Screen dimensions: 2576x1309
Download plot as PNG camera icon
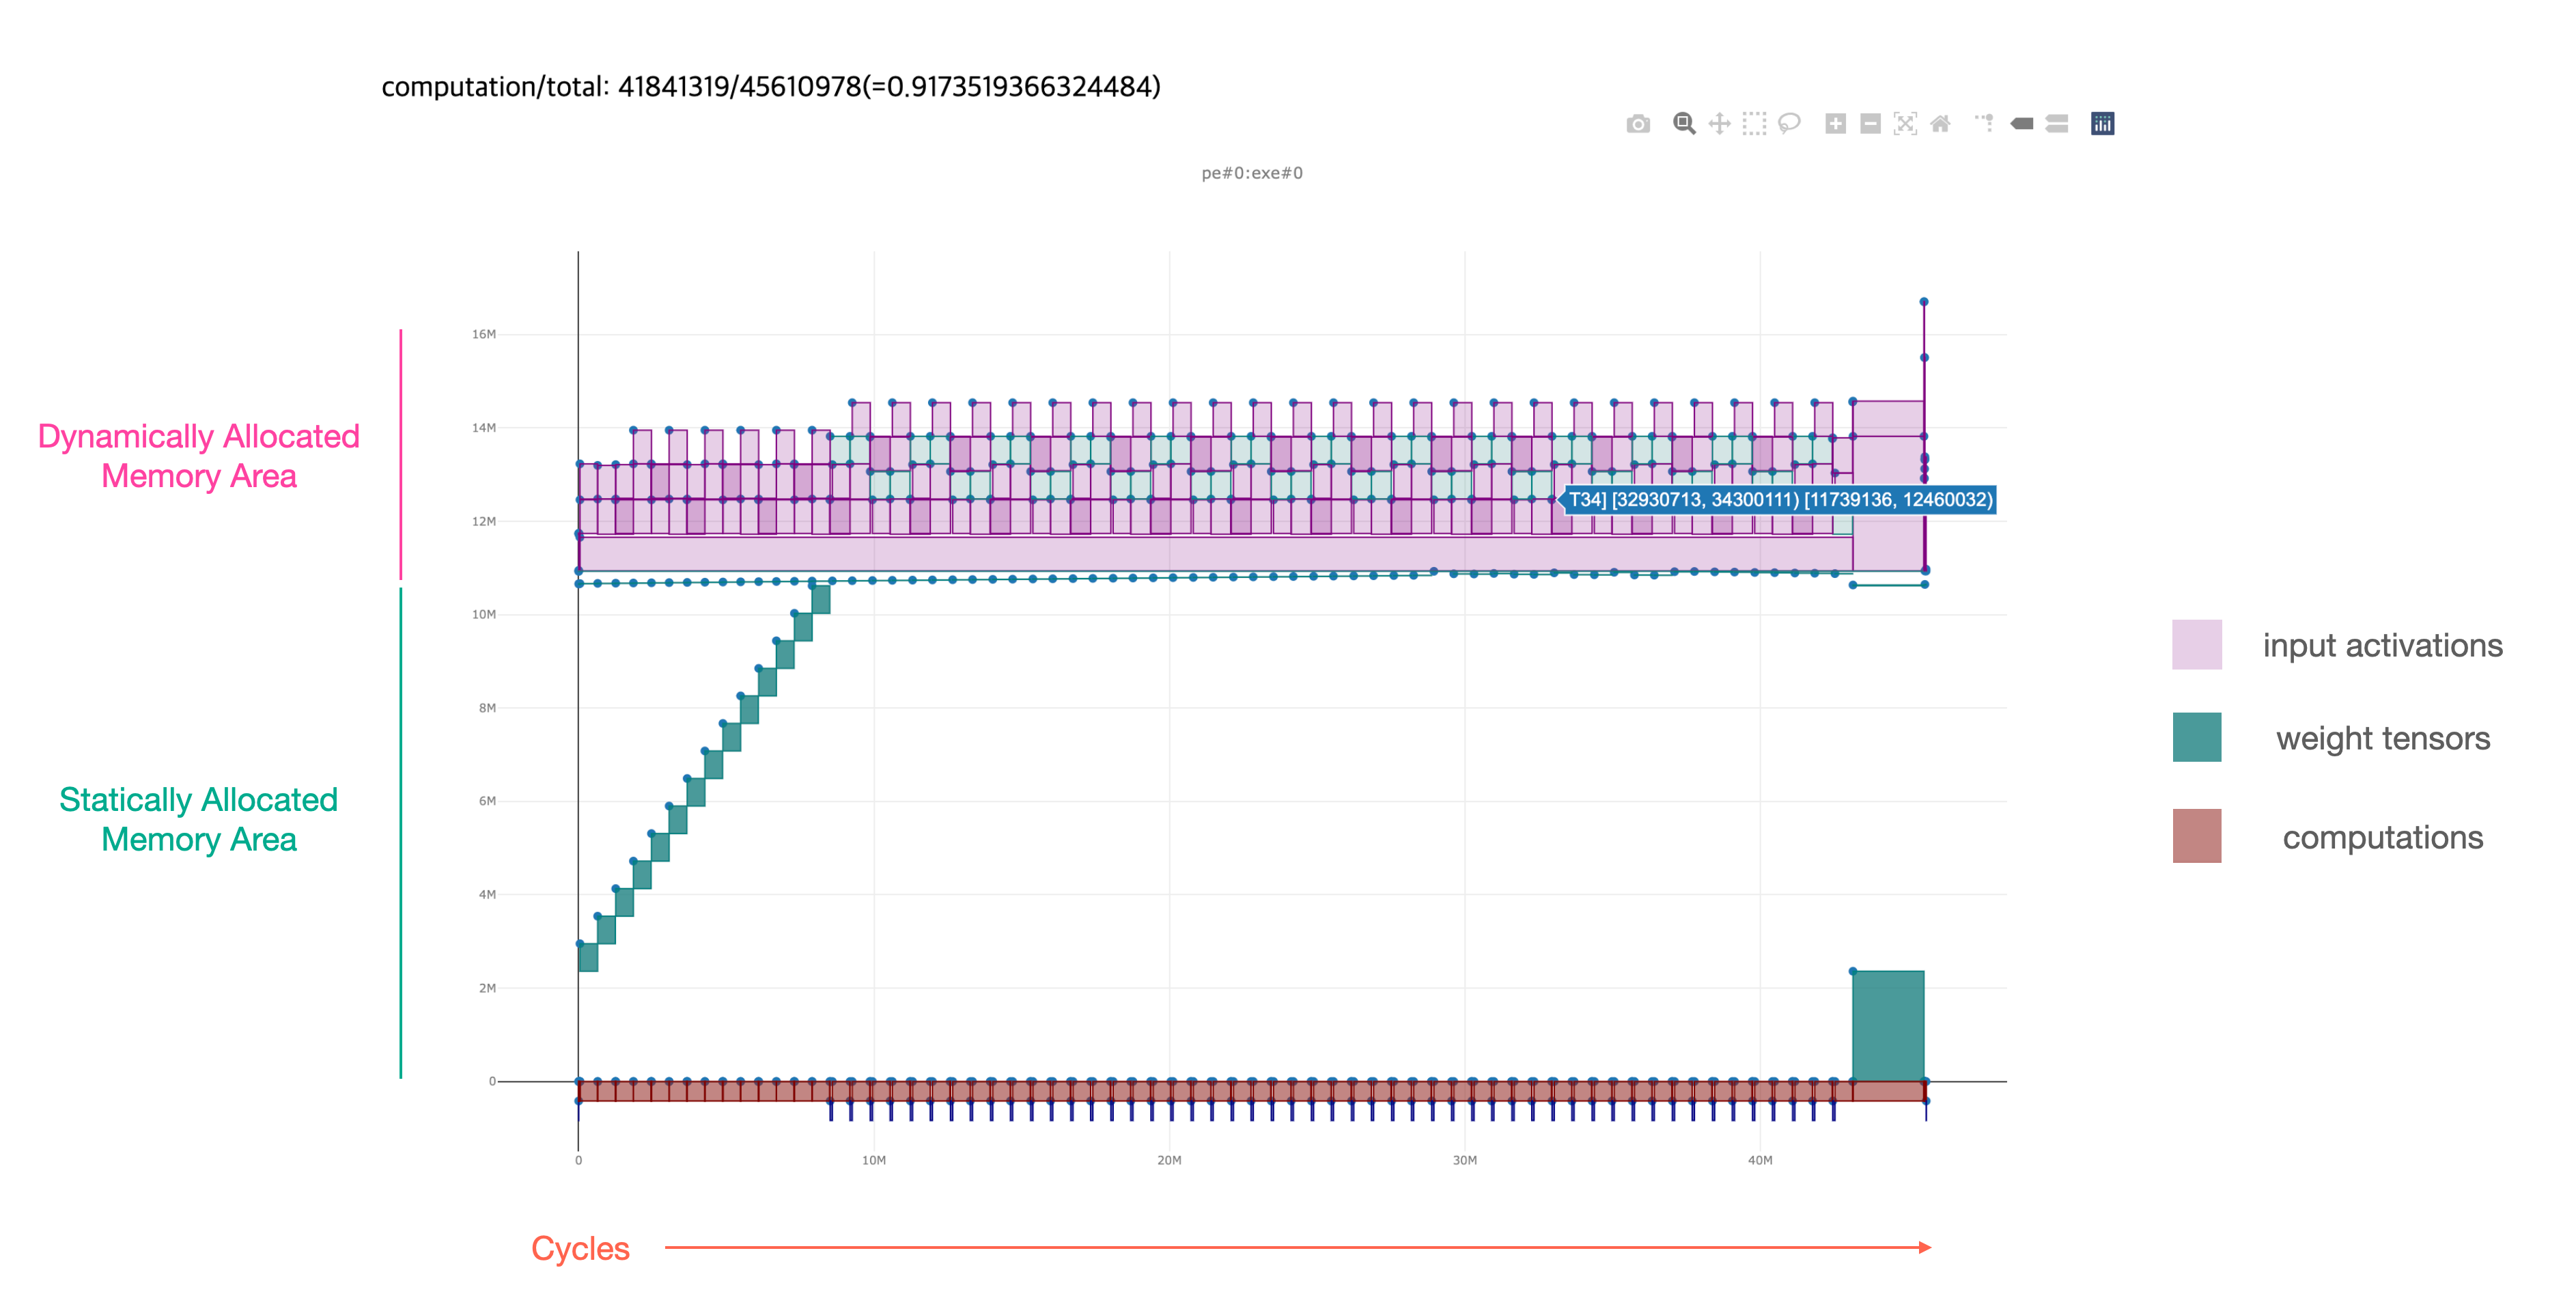[x=1637, y=124]
